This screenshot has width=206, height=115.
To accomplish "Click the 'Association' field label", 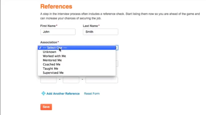I will pyautogui.click(x=49, y=42).
